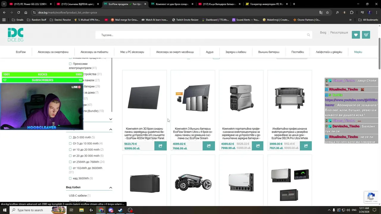Collapse the Вид Кабел filter section
381x214 pixels.
(110, 188)
